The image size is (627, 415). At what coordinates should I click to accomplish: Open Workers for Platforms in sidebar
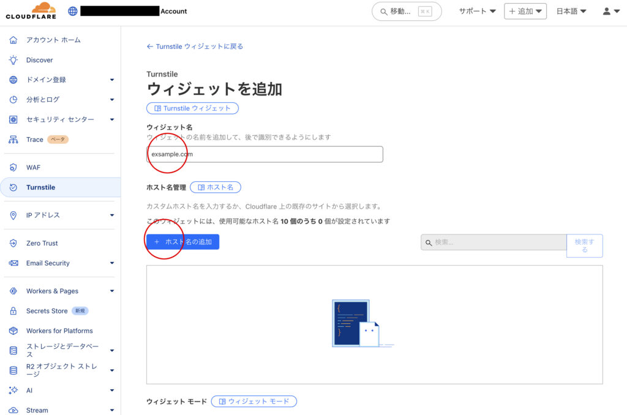(59, 331)
